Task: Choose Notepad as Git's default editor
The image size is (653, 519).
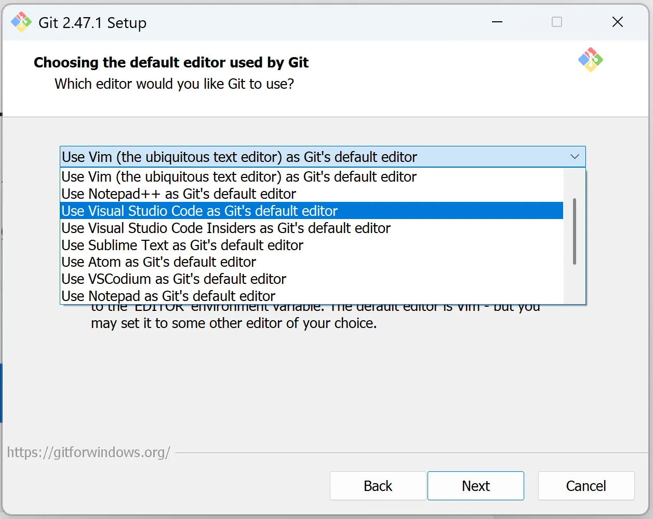Action: tap(168, 296)
